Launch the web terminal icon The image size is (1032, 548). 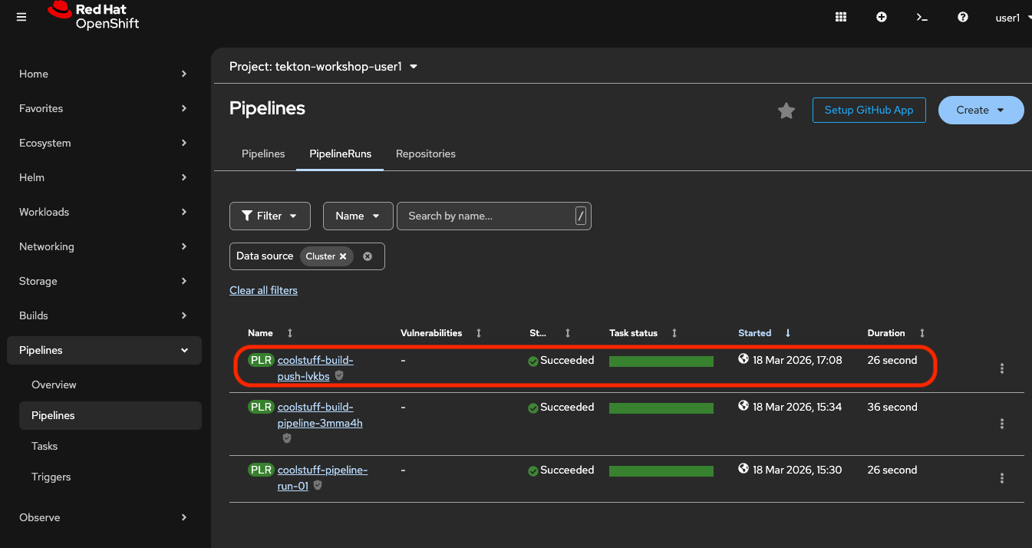922,16
